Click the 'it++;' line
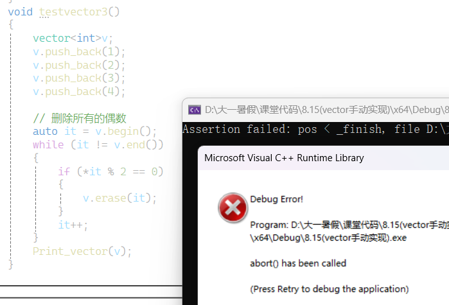Image resolution: width=449 pixels, height=305 pixels. (x=73, y=225)
